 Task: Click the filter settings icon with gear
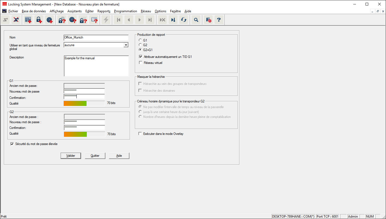(209, 20)
